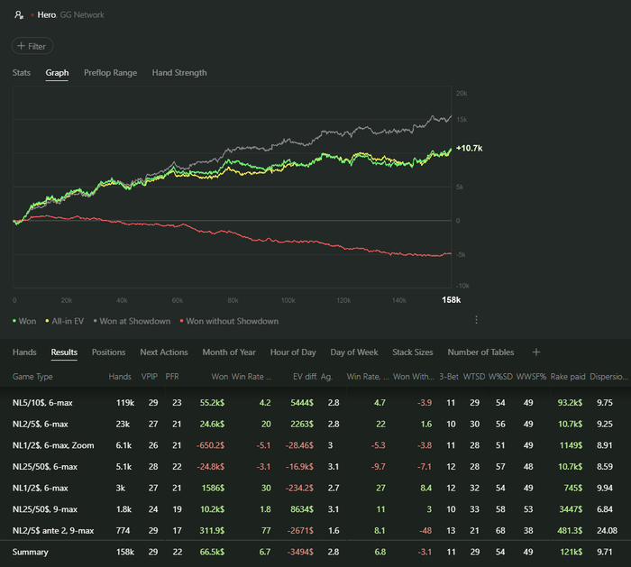The height and width of the screenshot is (567, 631).
Task: Open the Preflop Range tab
Action: coord(110,73)
